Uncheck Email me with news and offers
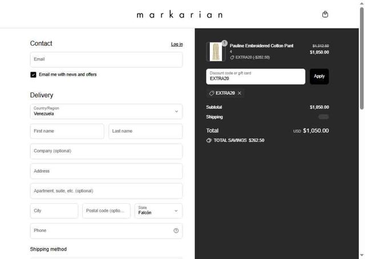The height and width of the screenshot is (259, 365). [x=33, y=75]
